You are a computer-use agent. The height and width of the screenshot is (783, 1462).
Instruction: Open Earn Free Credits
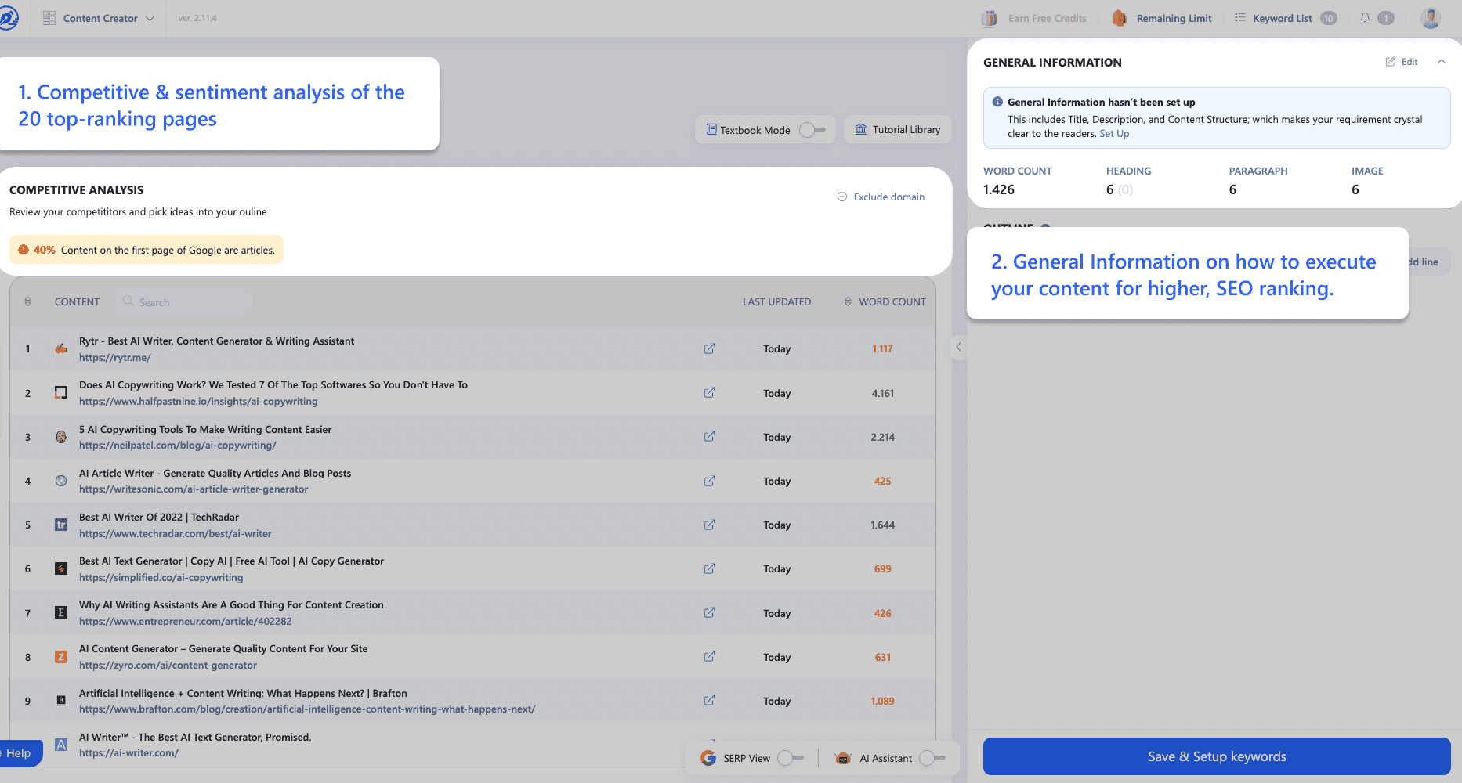pyautogui.click(x=1048, y=18)
